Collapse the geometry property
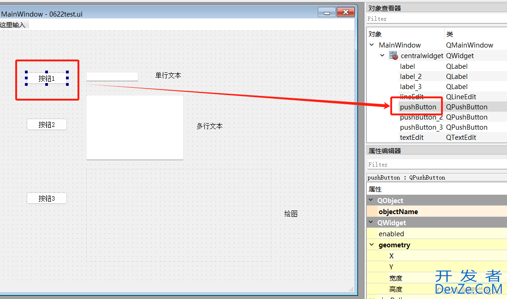 pyautogui.click(x=372, y=245)
